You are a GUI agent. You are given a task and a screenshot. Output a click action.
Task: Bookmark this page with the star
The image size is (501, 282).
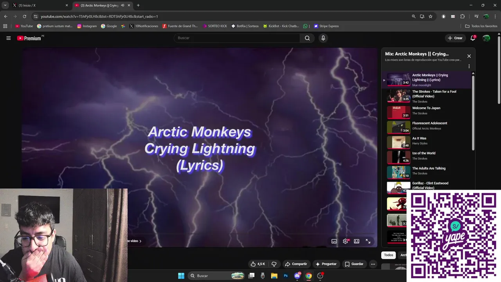click(431, 16)
